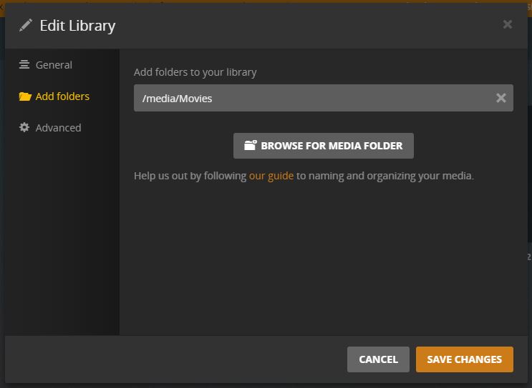Close the Edit Library dialog
This screenshot has width=532, height=388.
(507, 24)
